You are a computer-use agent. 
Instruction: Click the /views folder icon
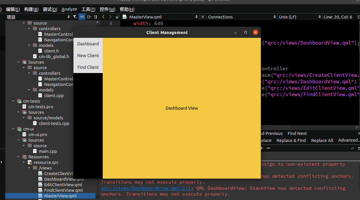point(35,168)
